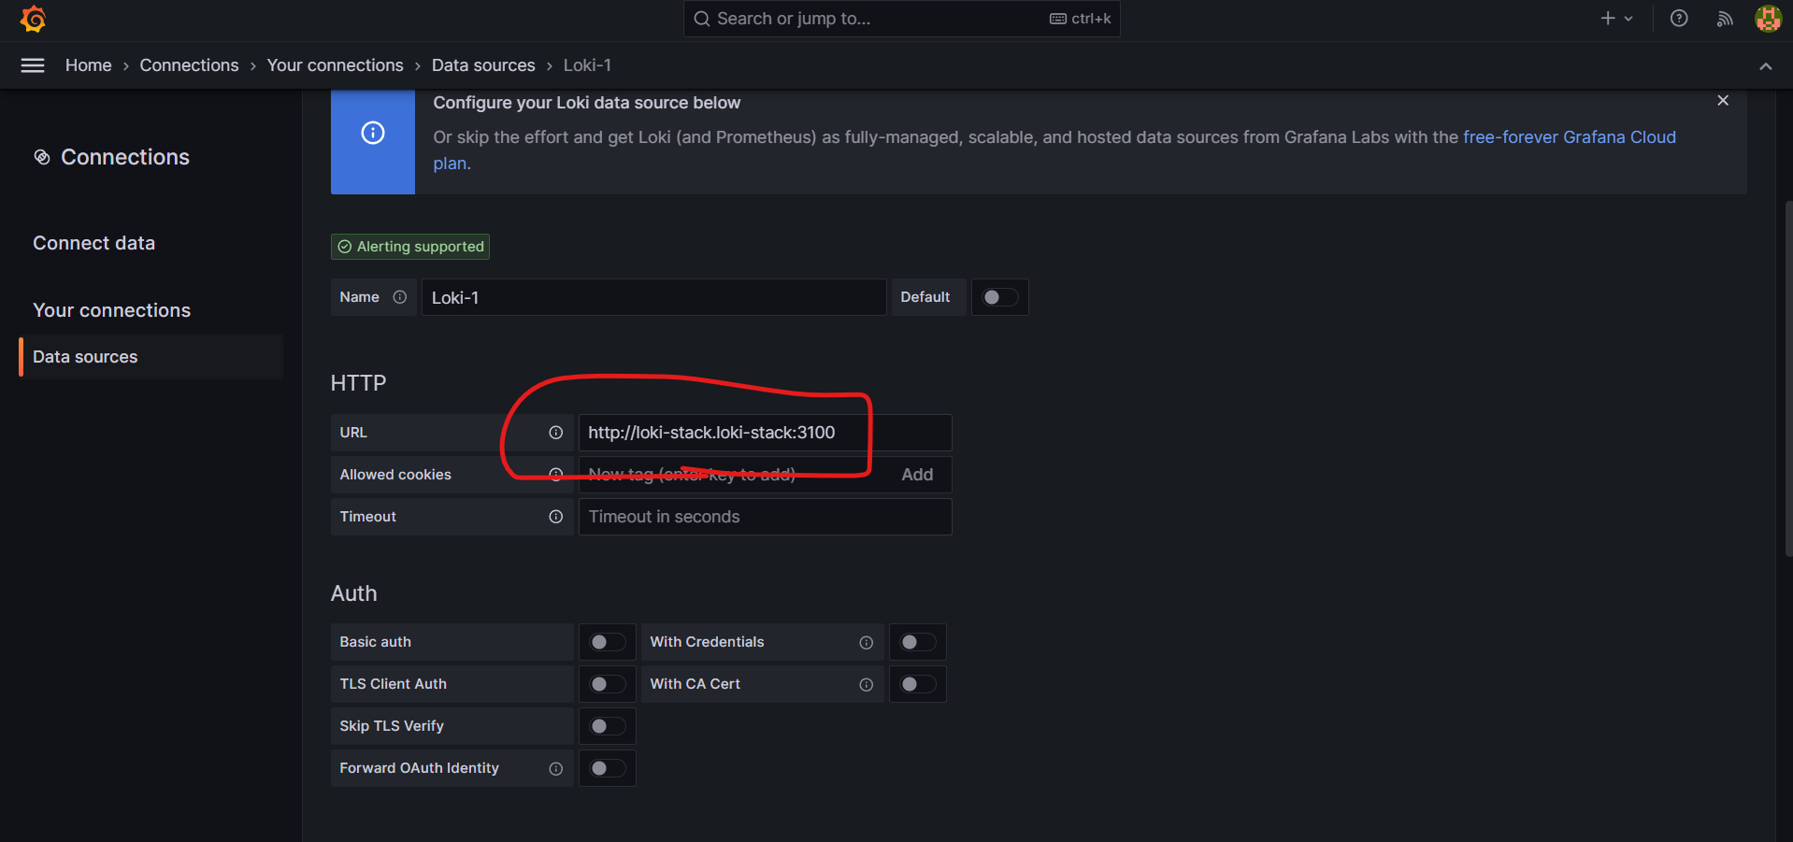
Task: Click the blue info icon in banner
Action: coord(373,133)
